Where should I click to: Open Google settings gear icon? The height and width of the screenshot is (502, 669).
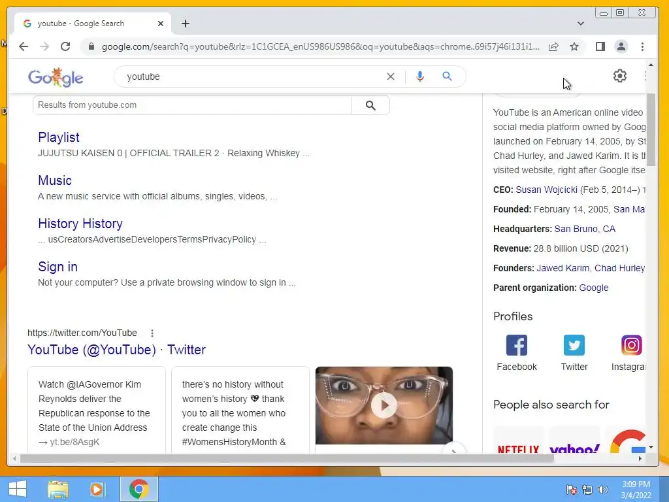pyautogui.click(x=620, y=76)
